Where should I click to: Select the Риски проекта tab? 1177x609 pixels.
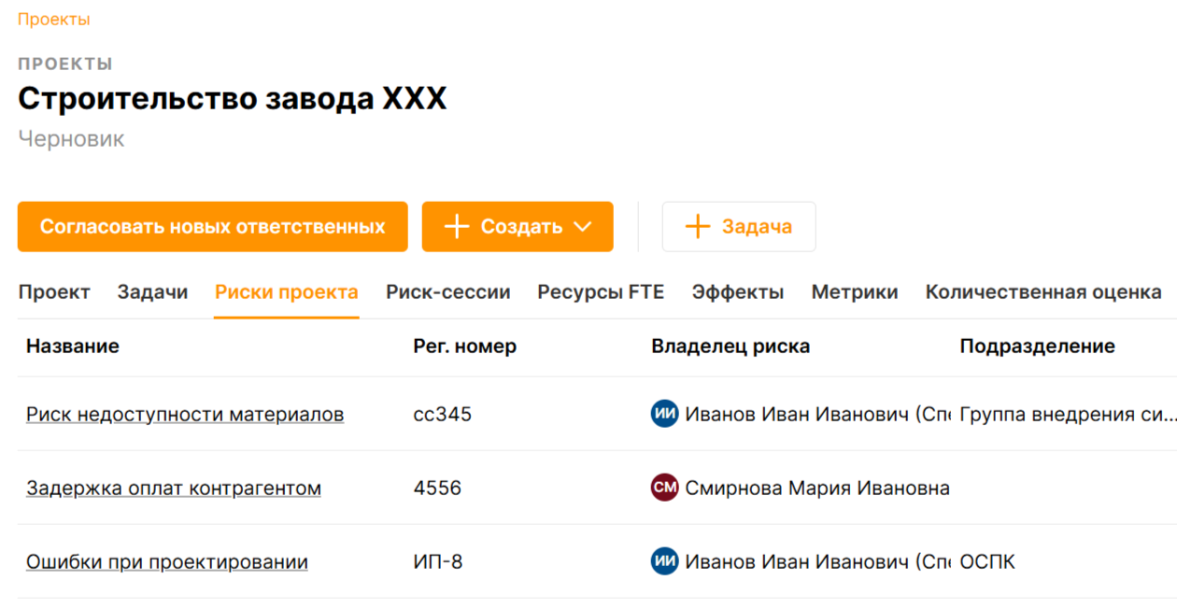286,292
